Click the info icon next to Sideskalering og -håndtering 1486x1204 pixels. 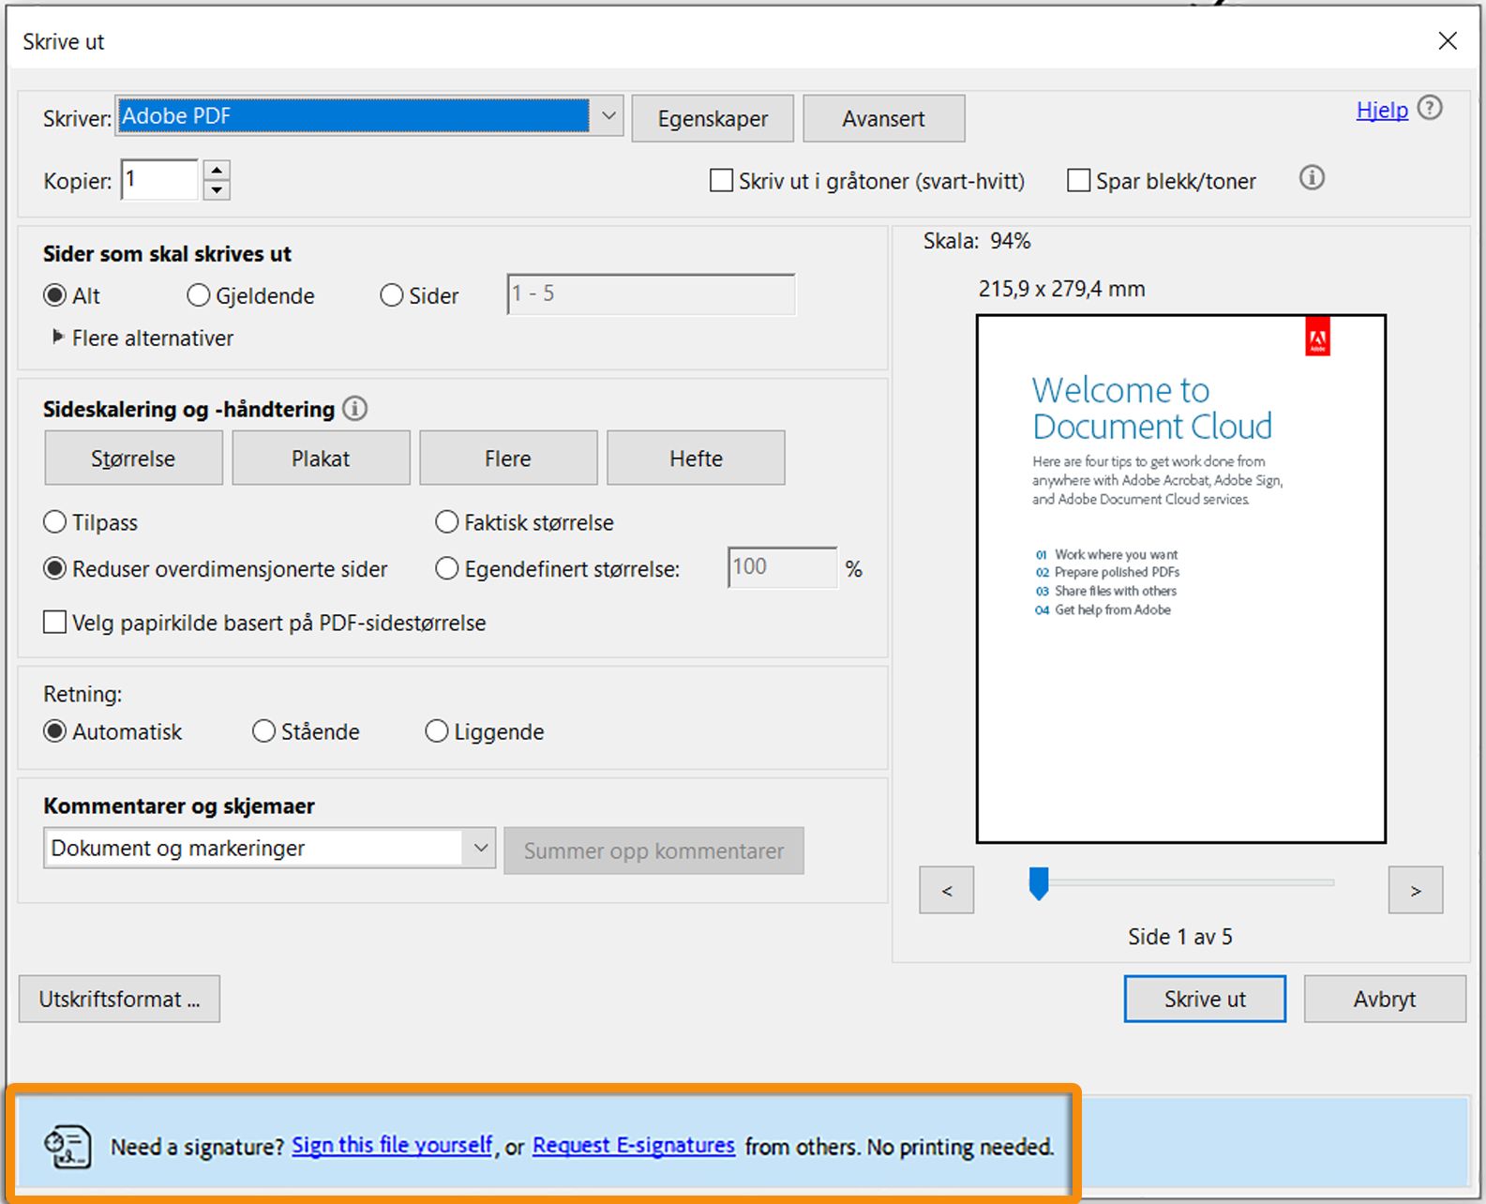354,409
